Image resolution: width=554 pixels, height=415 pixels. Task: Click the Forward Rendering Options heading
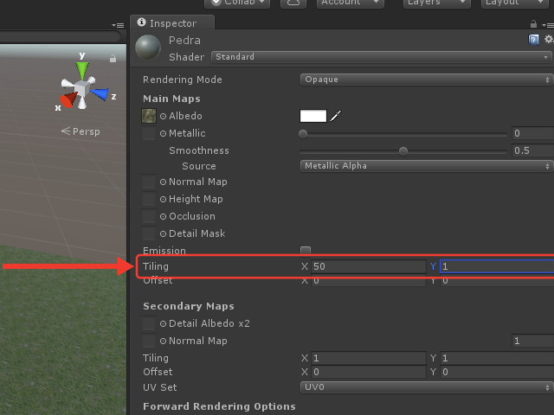pos(219,406)
